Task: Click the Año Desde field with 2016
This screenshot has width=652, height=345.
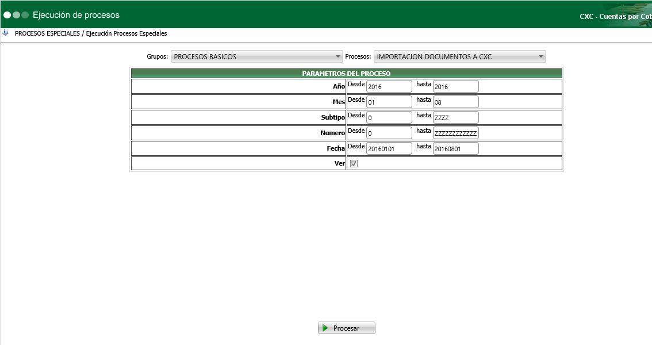Action: click(x=389, y=86)
